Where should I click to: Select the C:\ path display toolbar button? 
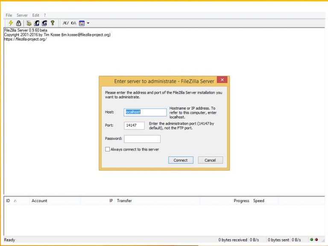(x=73, y=23)
